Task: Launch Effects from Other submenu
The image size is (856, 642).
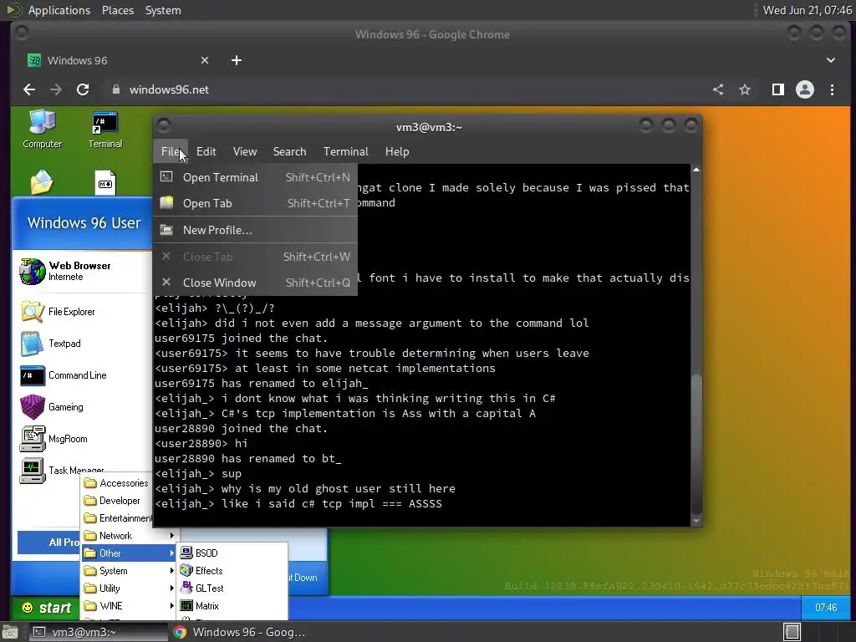Action: point(232,570)
